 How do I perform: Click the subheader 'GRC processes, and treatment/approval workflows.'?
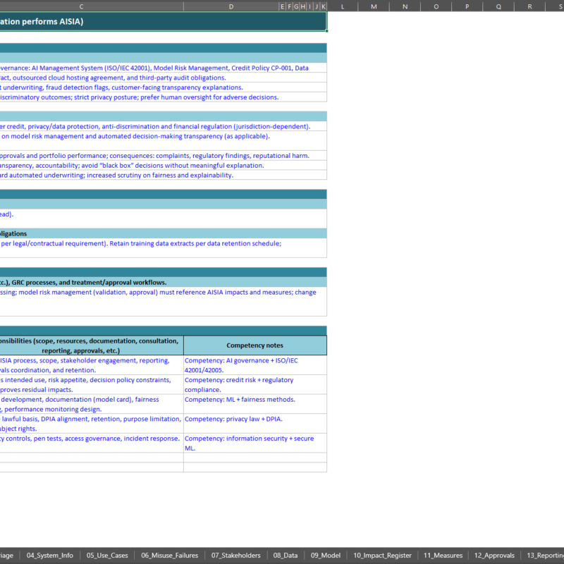point(164,282)
